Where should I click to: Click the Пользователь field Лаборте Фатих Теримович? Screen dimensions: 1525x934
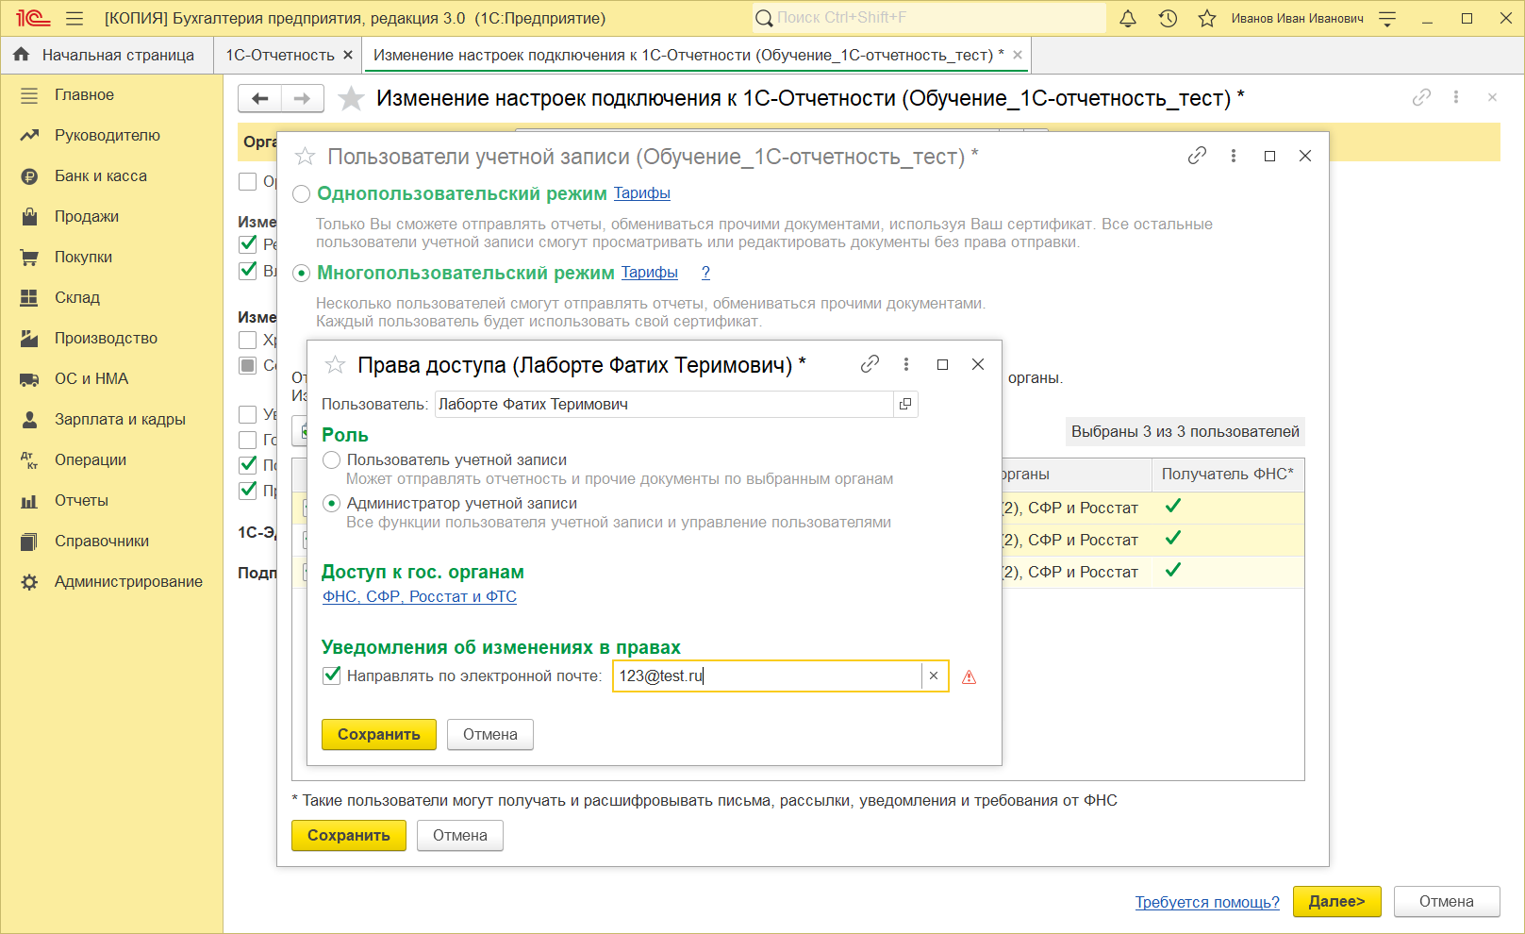point(664,405)
